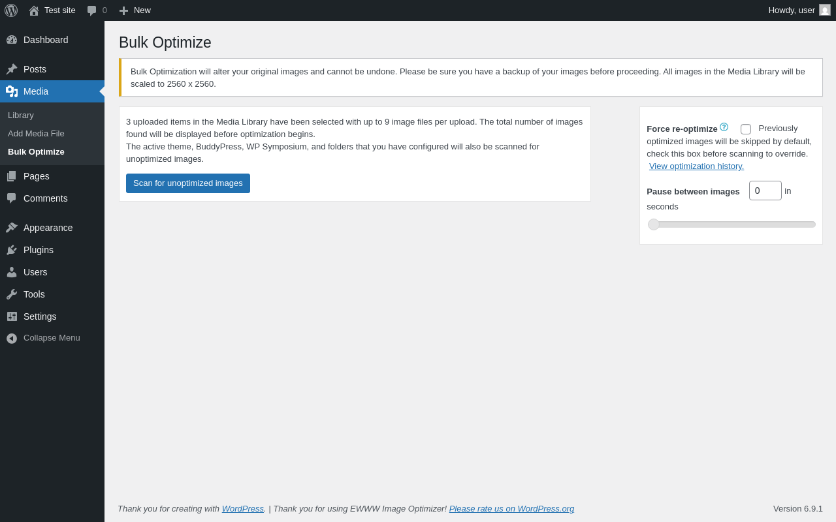
Task: Click the Plugins plug icon in sidebar
Action: coord(12,250)
